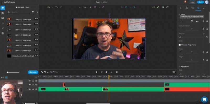Toggle Width lock icon
210x104 pixels.
coord(207,52)
